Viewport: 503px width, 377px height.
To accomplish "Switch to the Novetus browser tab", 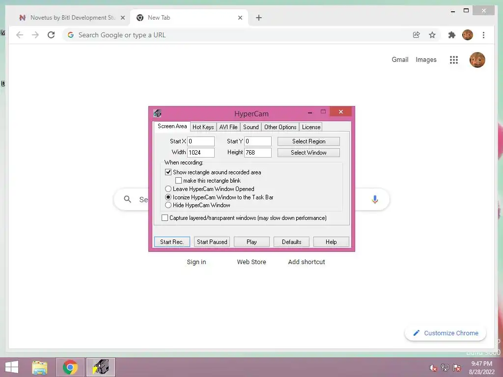I will tap(72, 18).
